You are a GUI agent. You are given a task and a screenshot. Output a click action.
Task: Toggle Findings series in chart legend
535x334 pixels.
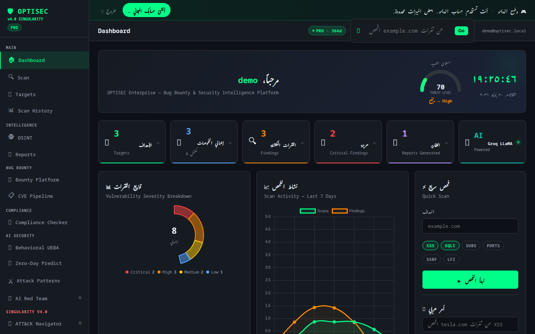pos(348,211)
